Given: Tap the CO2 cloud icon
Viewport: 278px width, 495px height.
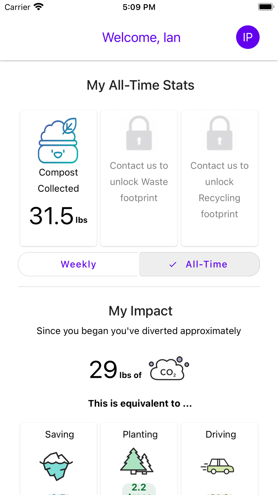Looking at the screenshot, I should [169, 368].
